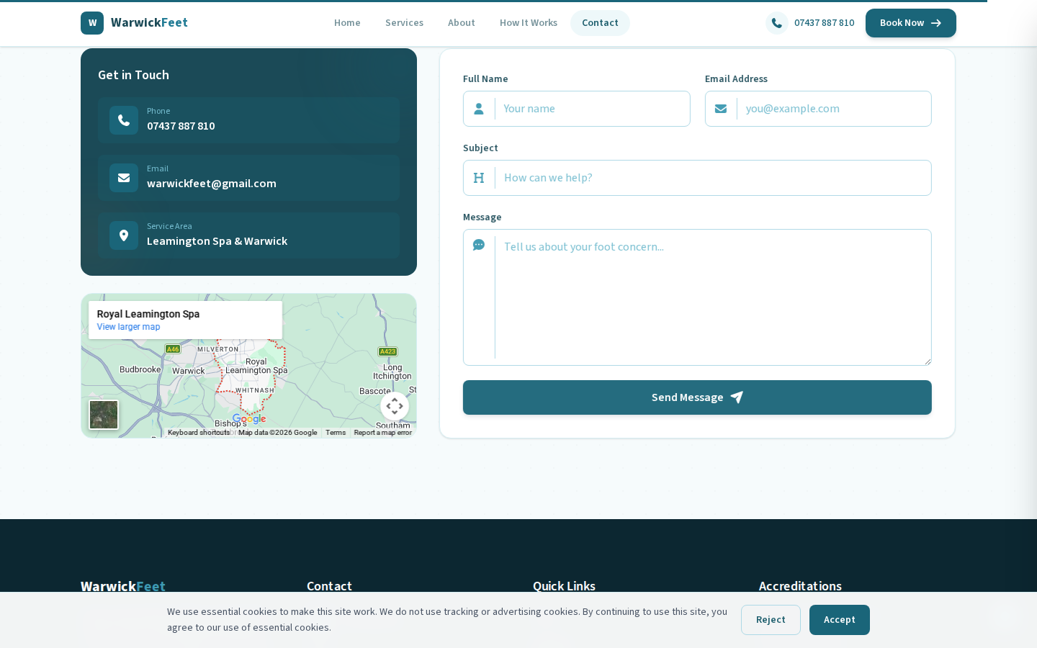The image size is (1037, 648).
Task: Click the envelope icon beside the email address
Action: point(124,178)
